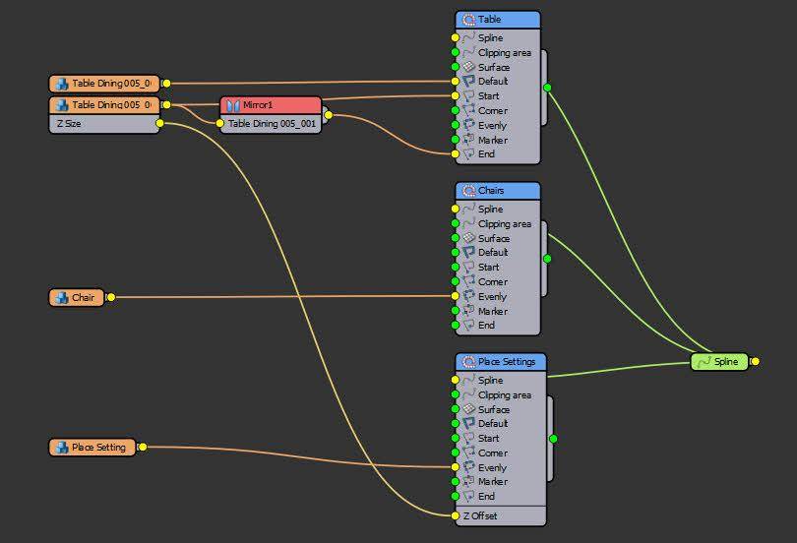Click the green Spline node icon
The image size is (797, 543).
tap(704, 362)
